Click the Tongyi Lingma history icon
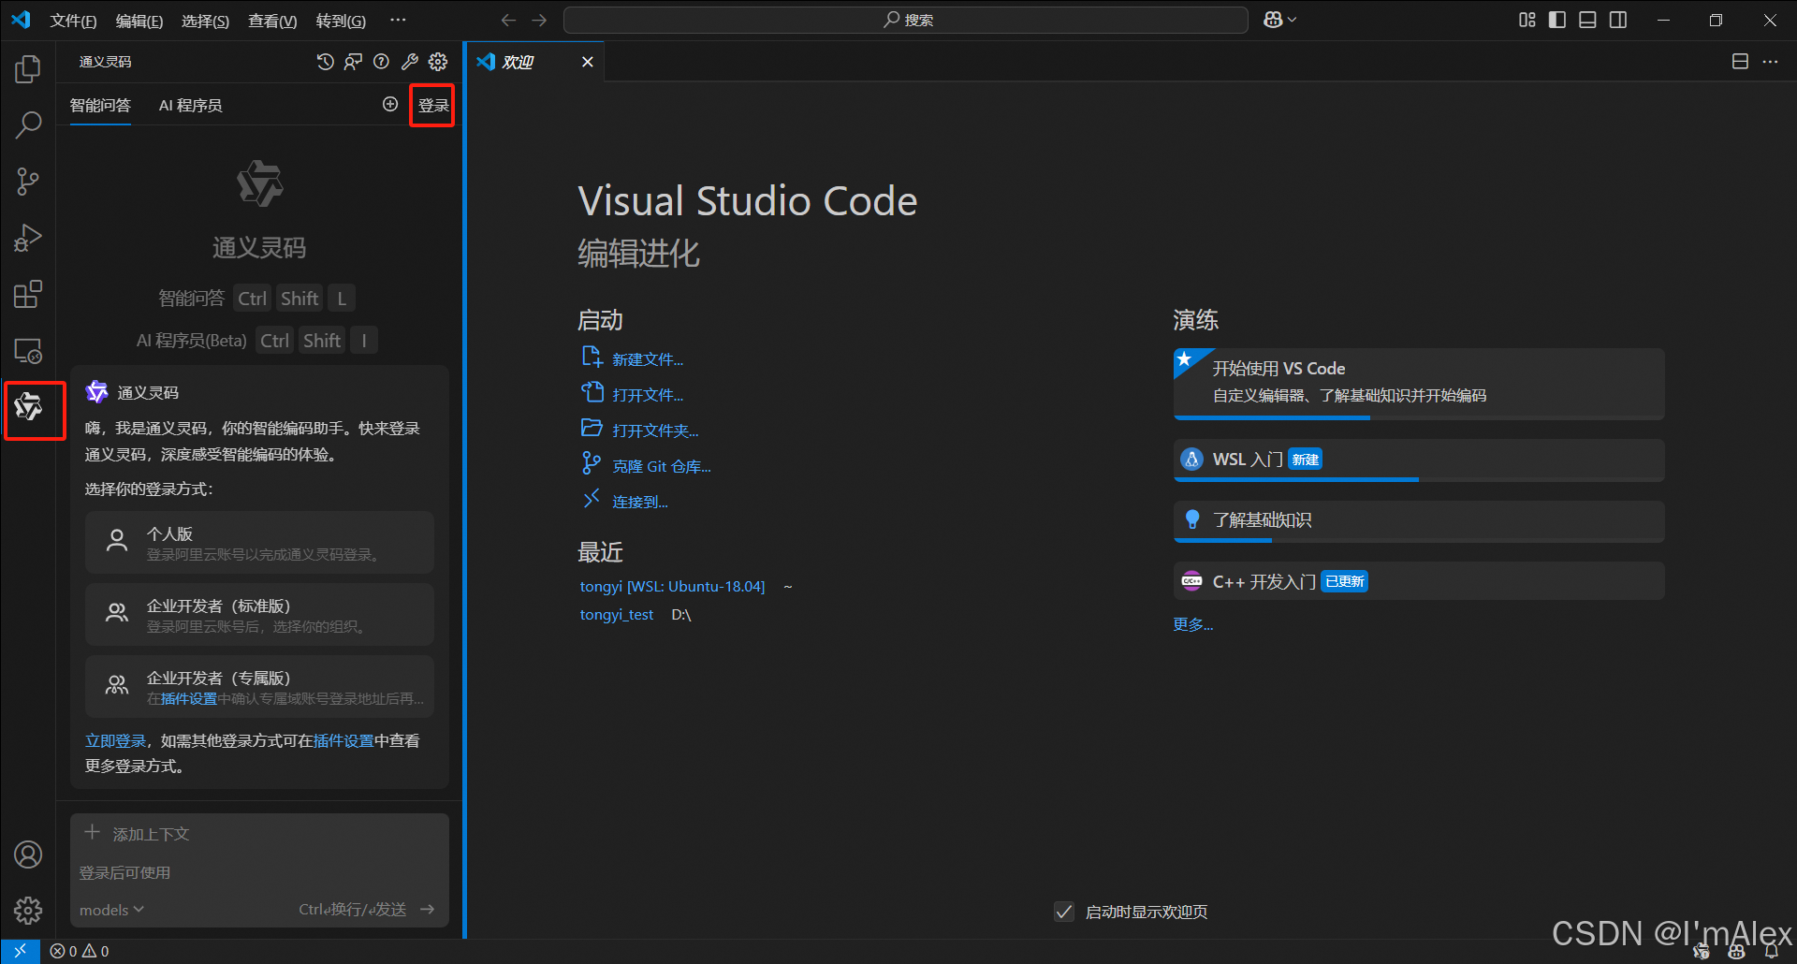The image size is (1797, 964). click(325, 62)
